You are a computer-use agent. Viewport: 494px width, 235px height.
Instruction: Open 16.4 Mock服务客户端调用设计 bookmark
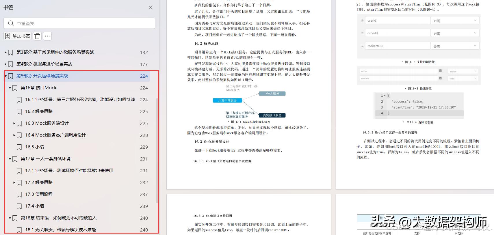pyautogui.click(x=55, y=135)
